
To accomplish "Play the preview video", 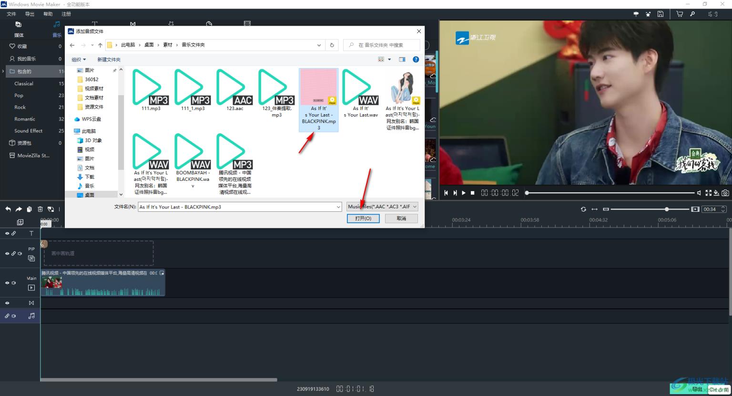I will coord(463,193).
